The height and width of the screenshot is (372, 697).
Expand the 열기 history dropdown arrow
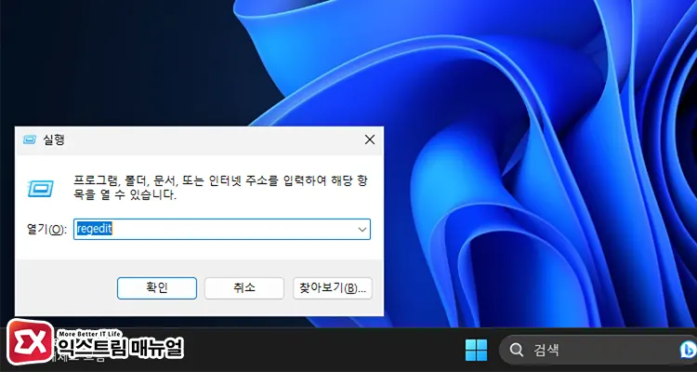coord(362,230)
